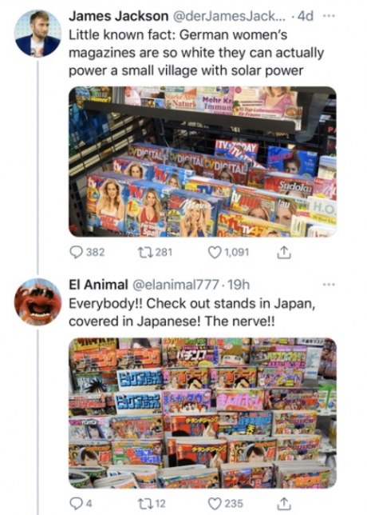The width and height of the screenshot is (367, 515).
Task: Like El Animal's tweet with 235 likes
Action: click(x=226, y=504)
